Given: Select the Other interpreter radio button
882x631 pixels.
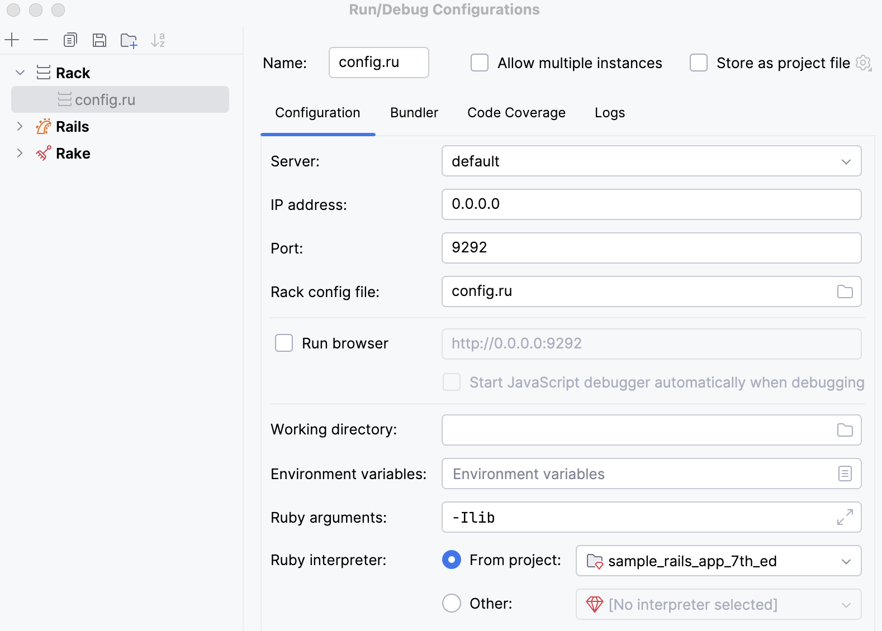Looking at the screenshot, I should (x=452, y=603).
